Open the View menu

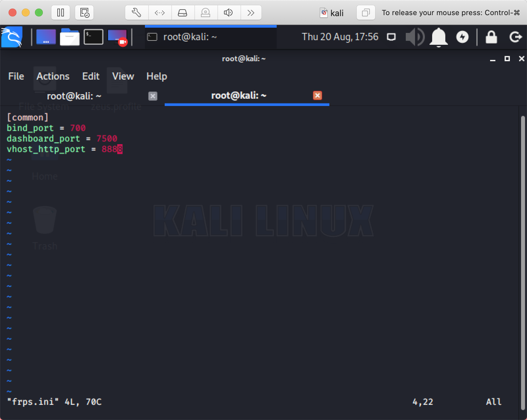[123, 76]
